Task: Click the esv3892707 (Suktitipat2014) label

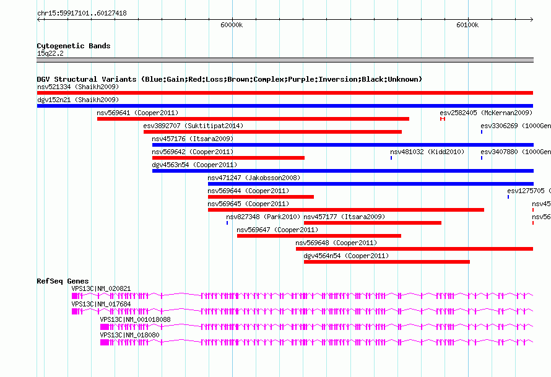Action: point(193,126)
